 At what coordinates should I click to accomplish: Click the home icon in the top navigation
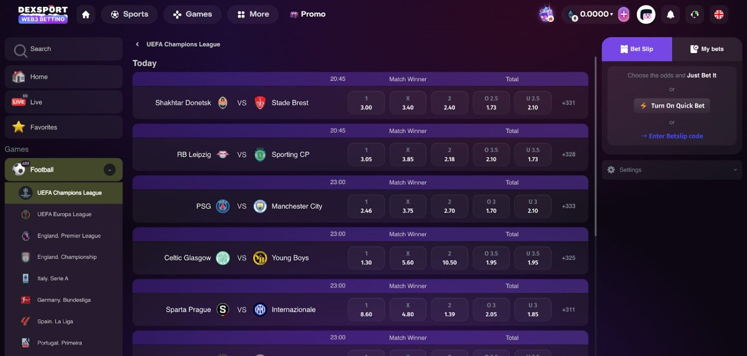86,14
